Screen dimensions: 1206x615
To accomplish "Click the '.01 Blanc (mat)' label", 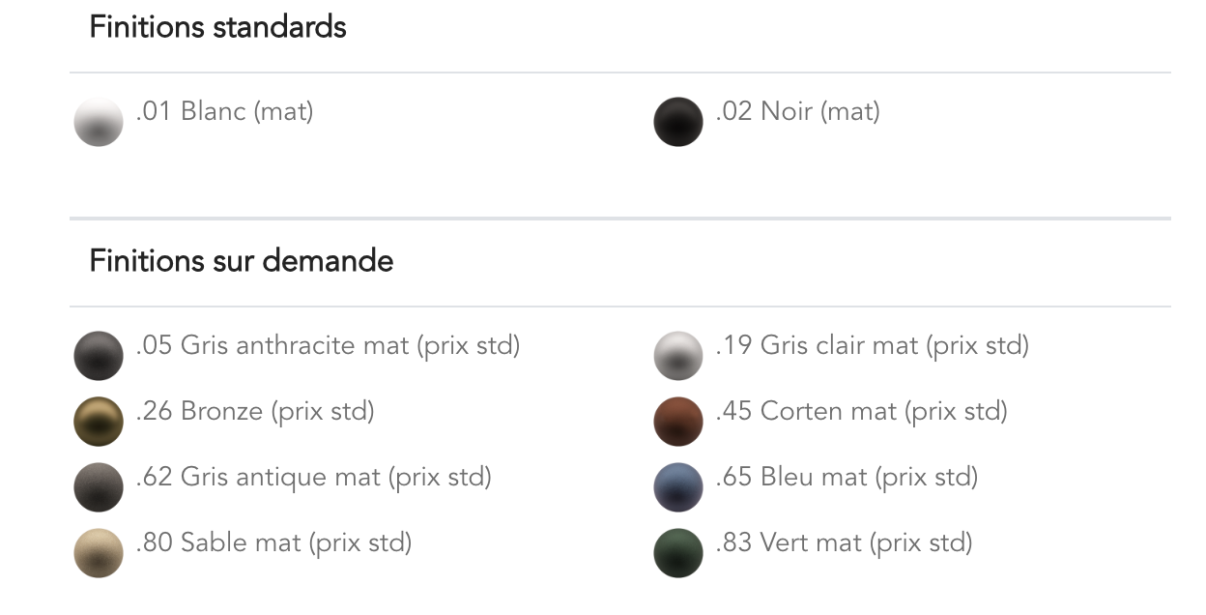I will point(225,112).
